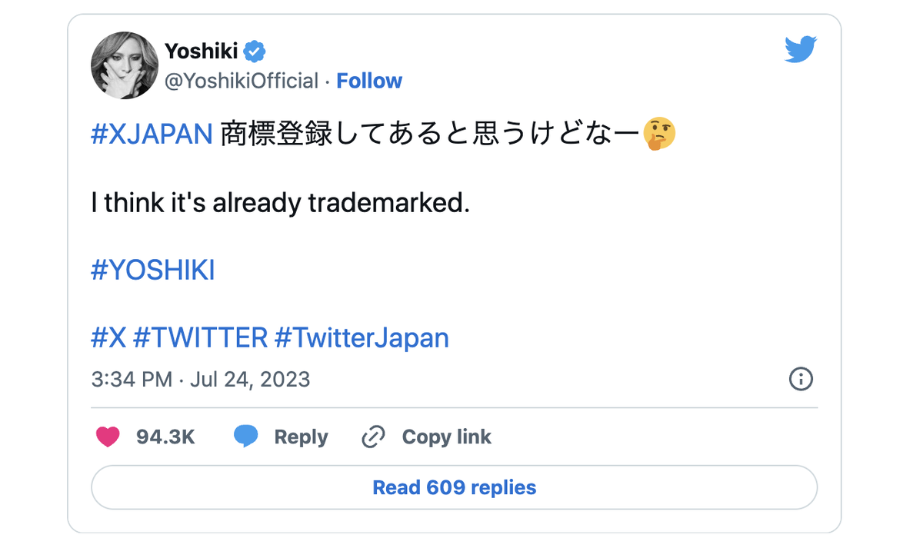This screenshot has width=923, height=538.
Task: Click the #TWITTER hashtag
Action: (x=200, y=337)
